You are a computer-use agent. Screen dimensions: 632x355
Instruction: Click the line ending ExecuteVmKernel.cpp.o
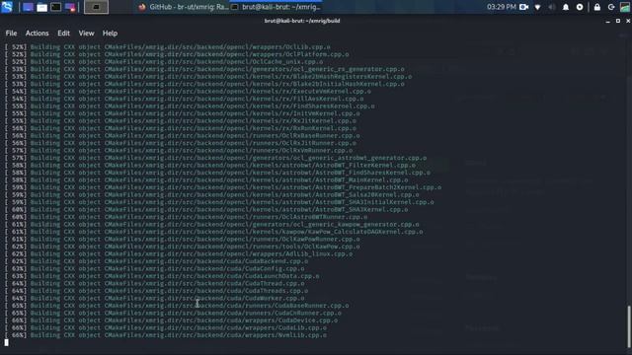pyautogui.click(x=188, y=92)
